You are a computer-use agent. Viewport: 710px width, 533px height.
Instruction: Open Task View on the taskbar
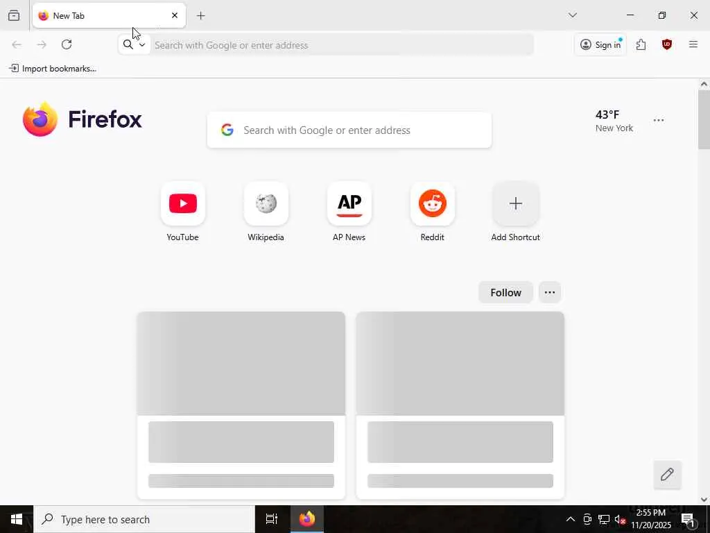272,519
